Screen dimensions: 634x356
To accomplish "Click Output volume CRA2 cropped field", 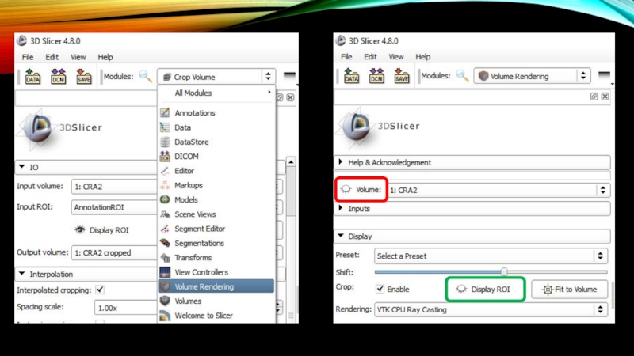I will pyautogui.click(x=114, y=252).
